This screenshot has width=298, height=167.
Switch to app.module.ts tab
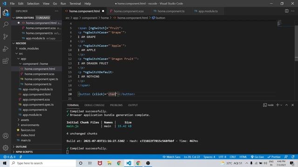(208, 11)
